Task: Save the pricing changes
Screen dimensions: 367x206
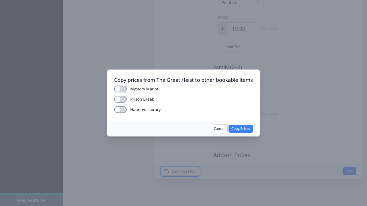Action: pyautogui.click(x=349, y=171)
